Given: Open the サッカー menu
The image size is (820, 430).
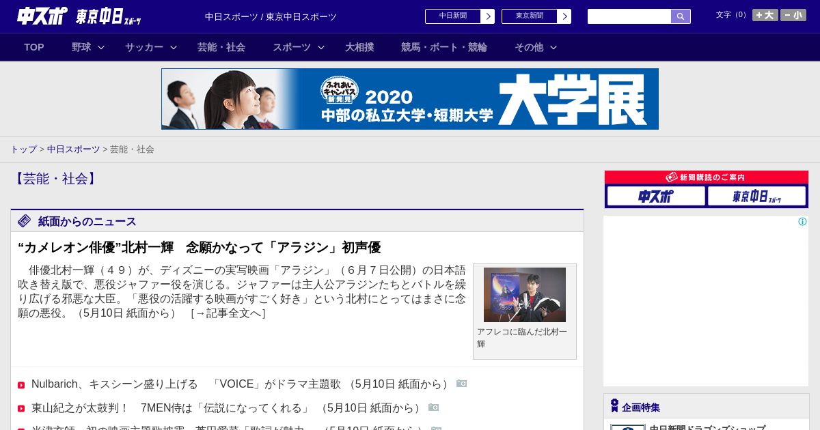Looking at the screenshot, I should (x=144, y=47).
